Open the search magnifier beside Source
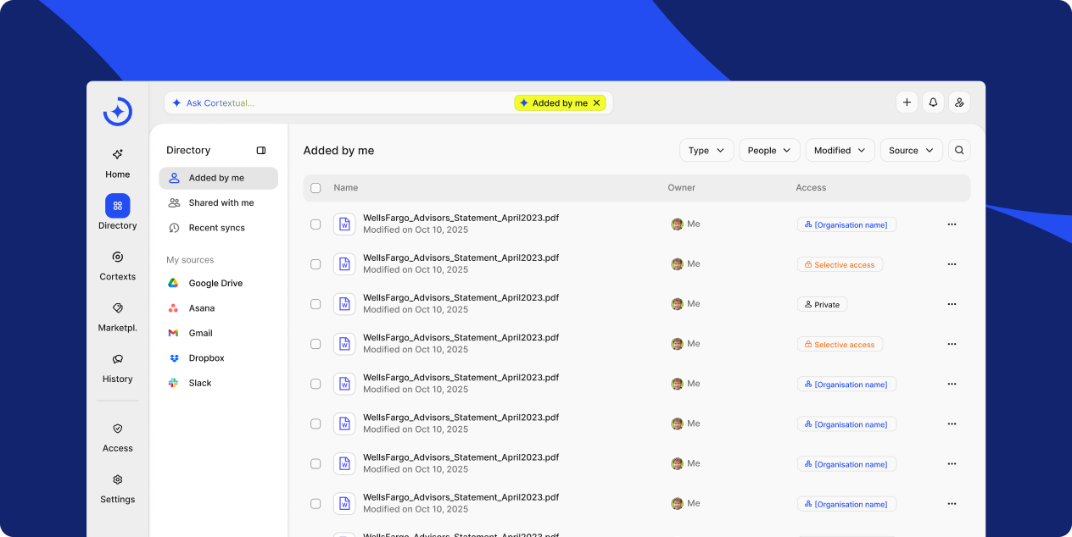Image resolution: width=1072 pixels, height=537 pixels. click(x=959, y=151)
